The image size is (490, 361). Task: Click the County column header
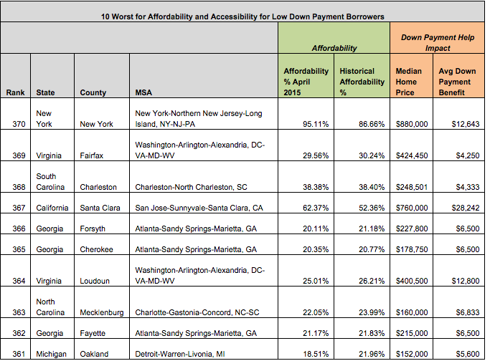92,92
